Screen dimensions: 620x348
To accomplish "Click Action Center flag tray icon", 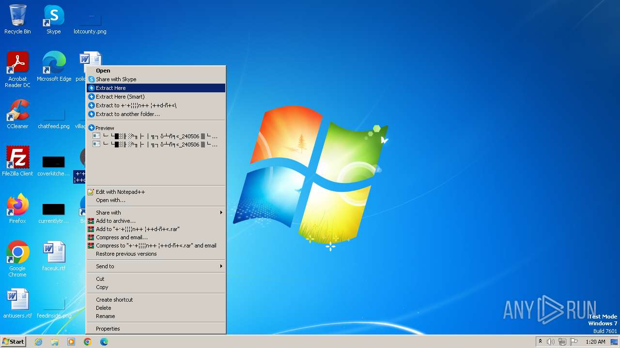I will (574, 342).
